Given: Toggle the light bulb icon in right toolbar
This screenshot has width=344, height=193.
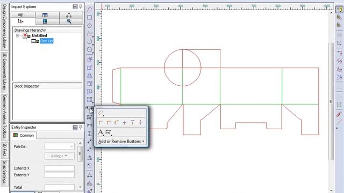Looking at the screenshot, I should click(339, 10).
